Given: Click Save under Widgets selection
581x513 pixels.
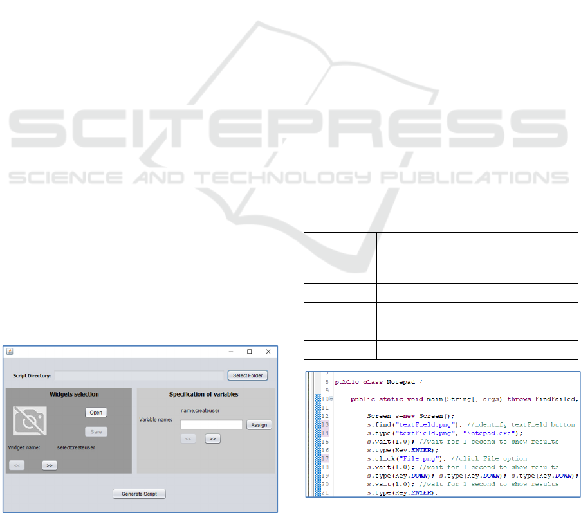Looking at the screenshot, I should (x=96, y=431).
